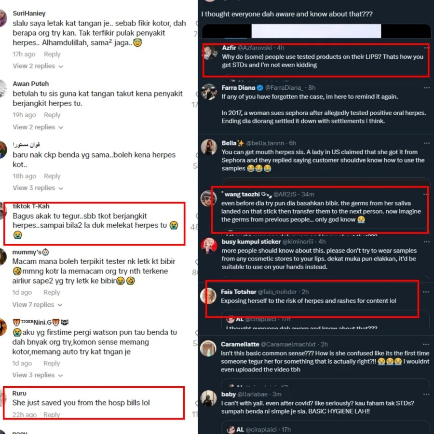
Task: Expand 'View 7 replies' under mummy's comment
Action: (37, 305)
